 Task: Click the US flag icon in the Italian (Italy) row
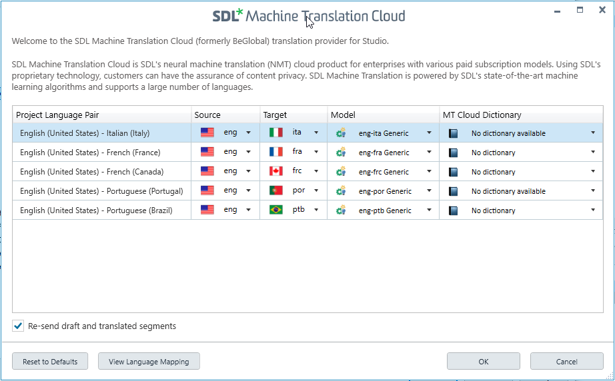pyautogui.click(x=207, y=133)
